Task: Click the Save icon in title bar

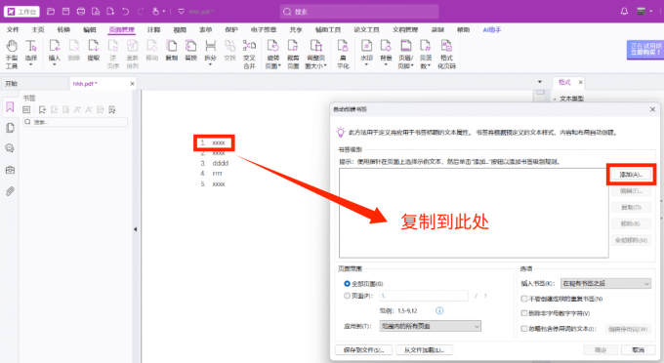Action: (x=66, y=12)
